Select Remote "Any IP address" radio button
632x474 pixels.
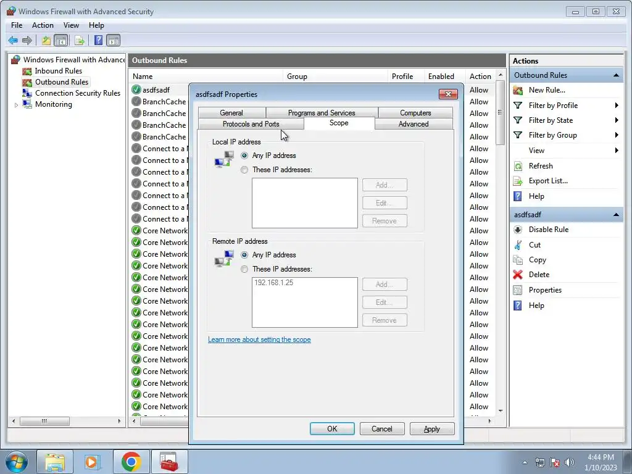point(244,255)
